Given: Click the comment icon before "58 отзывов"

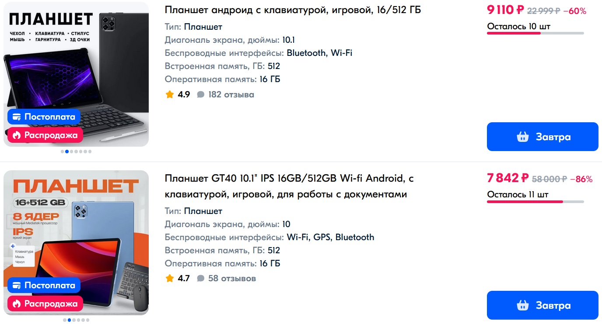Looking at the screenshot, I should click(200, 278).
